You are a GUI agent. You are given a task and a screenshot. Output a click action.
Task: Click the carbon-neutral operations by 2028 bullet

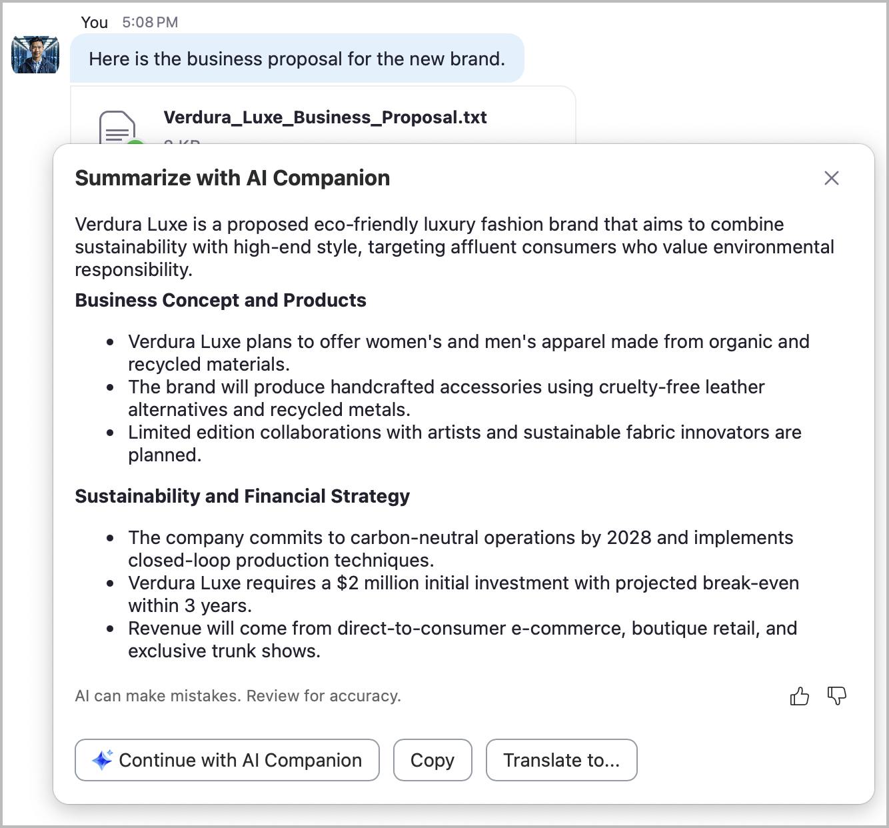click(x=460, y=549)
